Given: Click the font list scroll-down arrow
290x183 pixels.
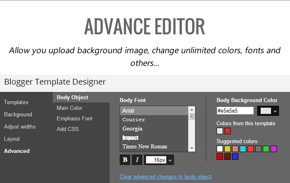Looking at the screenshot, I should (192, 148).
